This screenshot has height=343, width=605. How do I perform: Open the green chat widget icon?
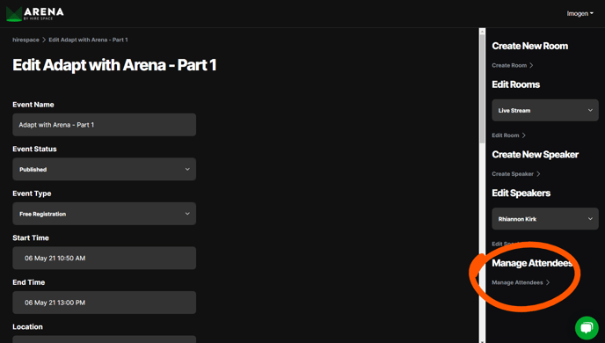(x=587, y=327)
